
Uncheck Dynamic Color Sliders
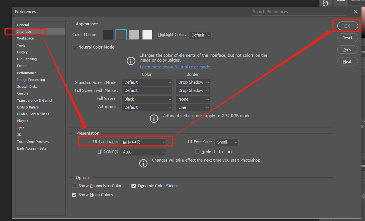pyautogui.click(x=134, y=186)
